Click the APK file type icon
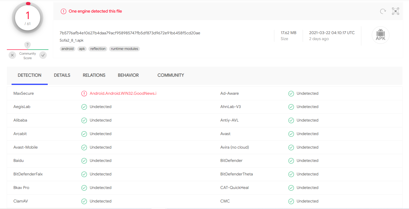Viewport: 409px width, 209px height. pos(380,35)
